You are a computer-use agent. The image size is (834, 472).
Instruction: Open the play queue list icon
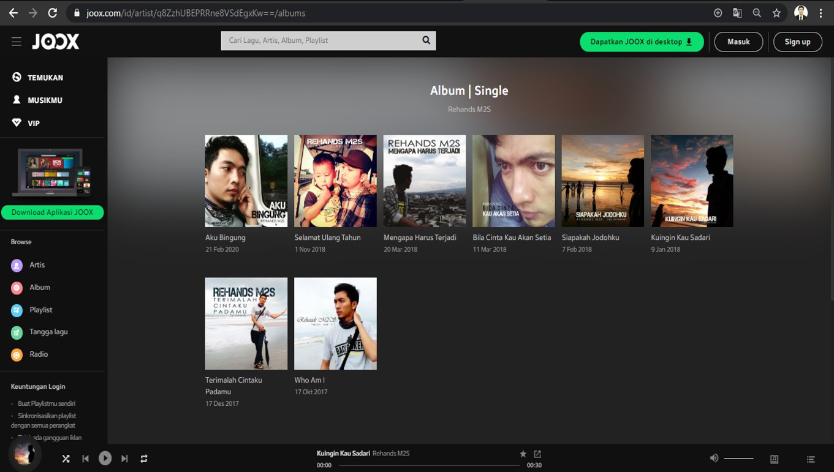coord(811,459)
